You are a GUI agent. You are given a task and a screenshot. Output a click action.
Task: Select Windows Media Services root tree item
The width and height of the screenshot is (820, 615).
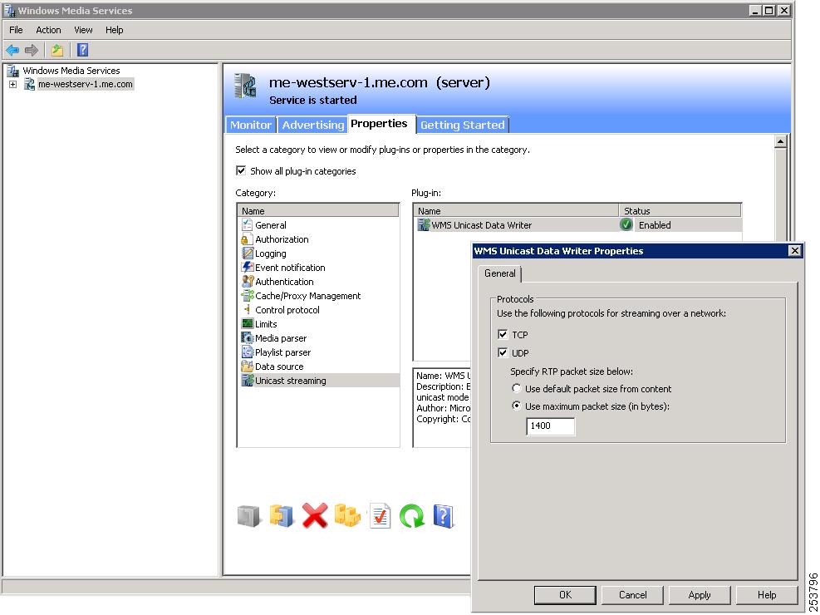click(x=71, y=71)
